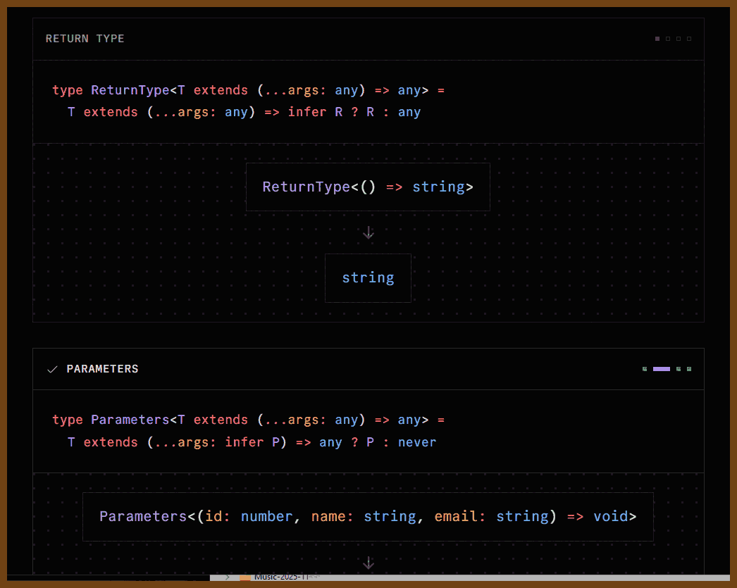Click the string result box
737x588 pixels.
[368, 278]
